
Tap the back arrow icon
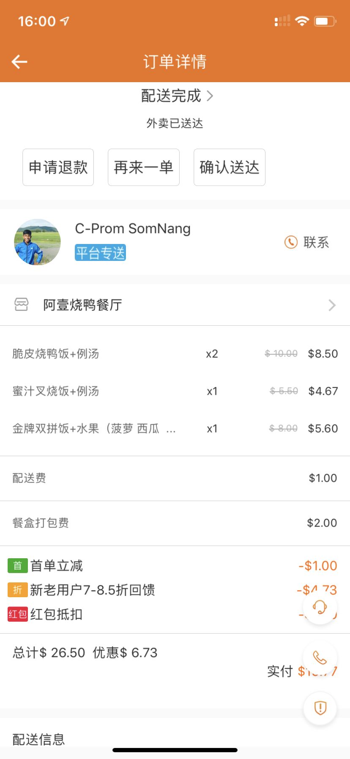(x=19, y=62)
